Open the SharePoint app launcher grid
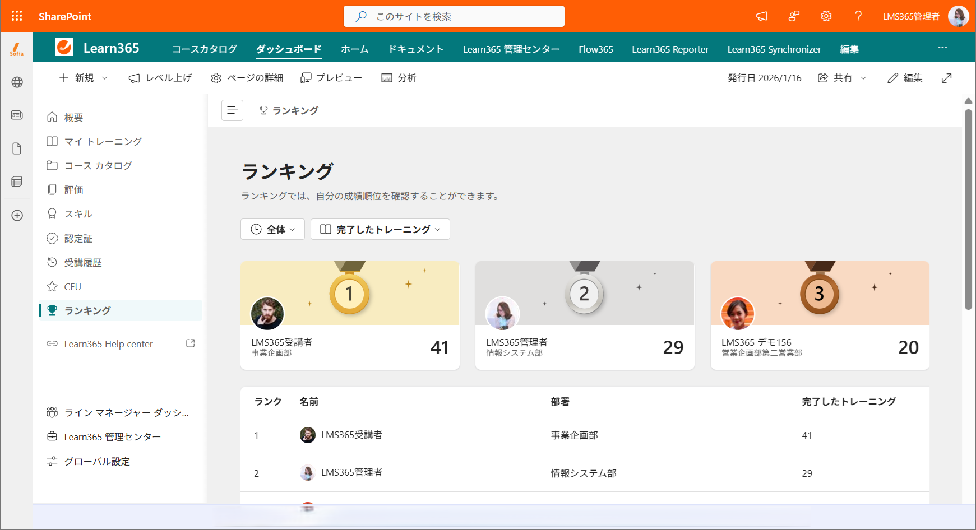Image resolution: width=976 pixels, height=530 pixels. [x=17, y=16]
